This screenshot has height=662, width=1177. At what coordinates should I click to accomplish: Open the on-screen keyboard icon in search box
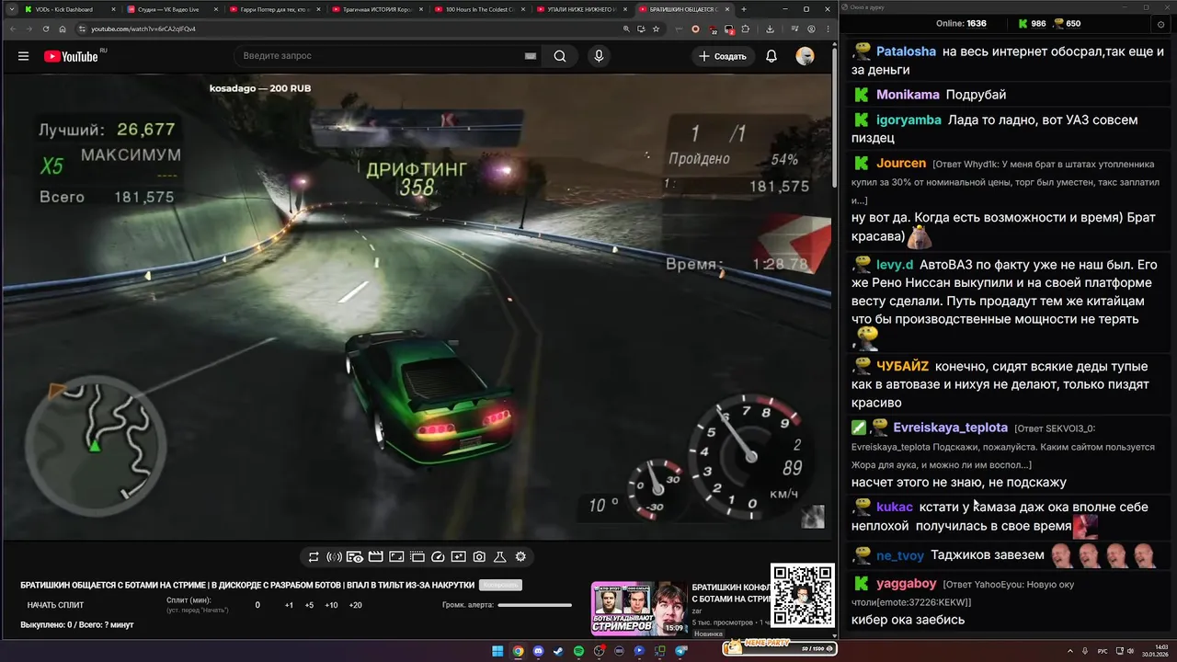(x=531, y=56)
